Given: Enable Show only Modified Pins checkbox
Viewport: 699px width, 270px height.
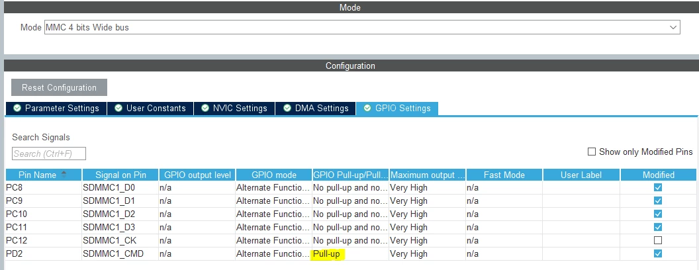Looking at the screenshot, I should pyautogui.click(x=592, y=152).
